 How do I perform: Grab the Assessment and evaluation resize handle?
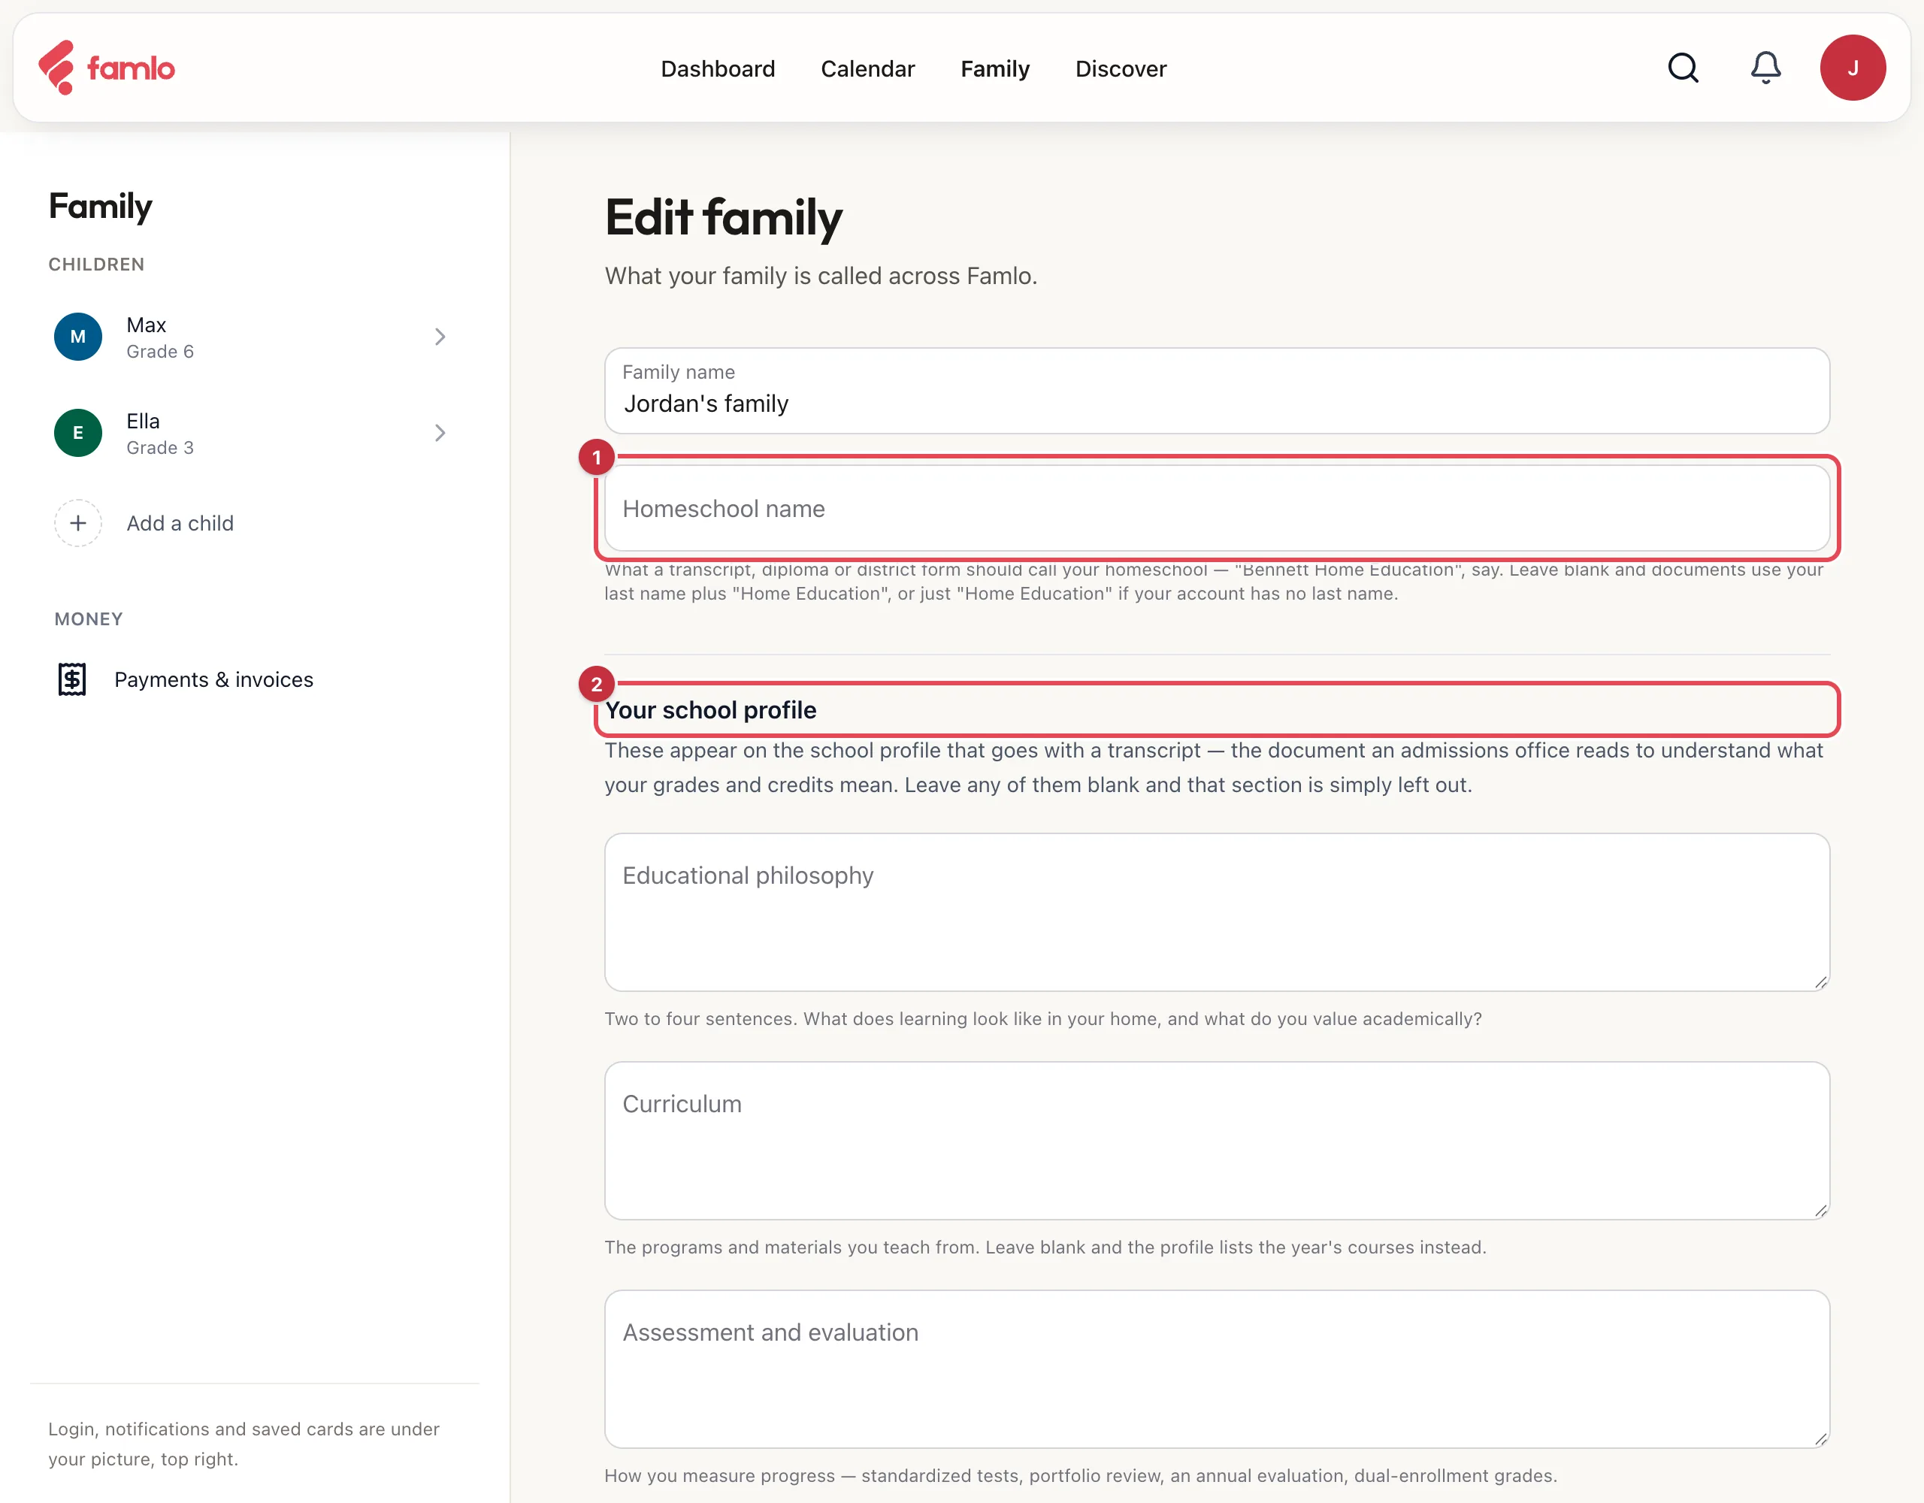(x=1820, y=1438)
